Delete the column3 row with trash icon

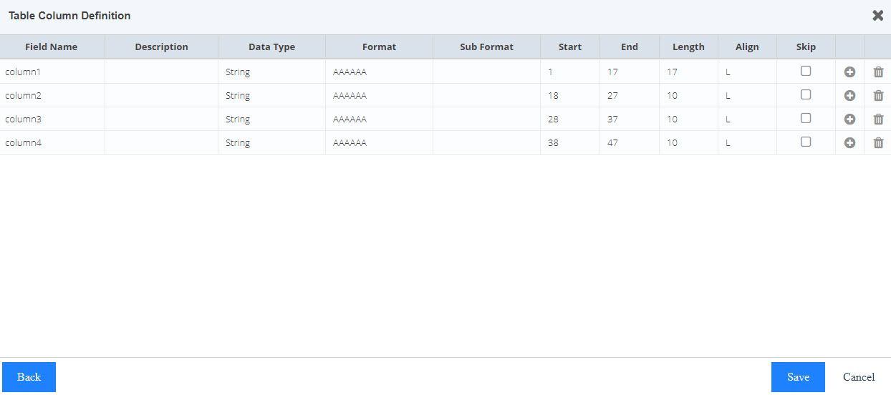click(x=878, y=119)
